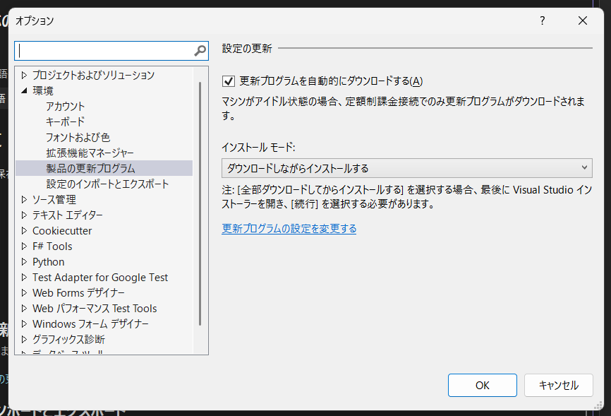Click the キャンセル button
Viewport: 611px width, 416px height.
[558, 385]
